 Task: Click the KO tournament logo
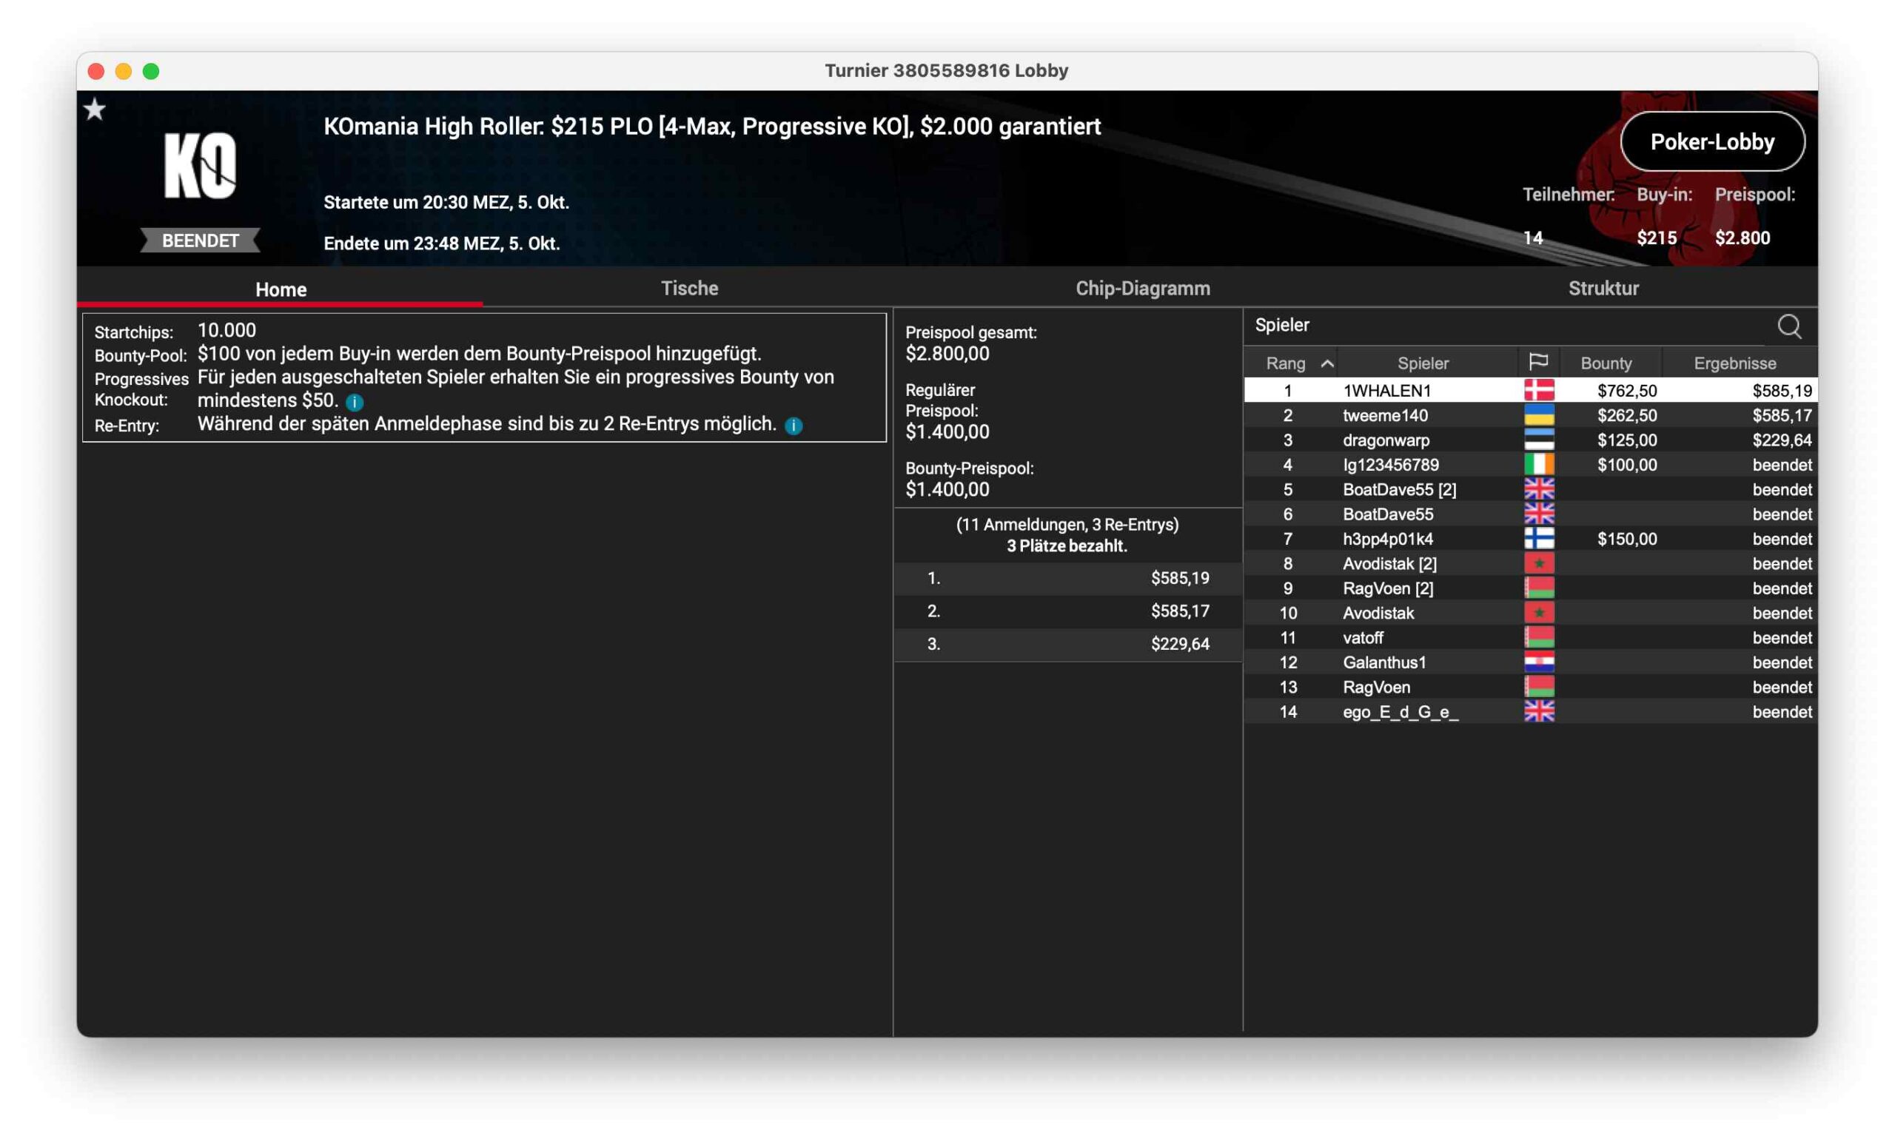[x=200, y=165]
